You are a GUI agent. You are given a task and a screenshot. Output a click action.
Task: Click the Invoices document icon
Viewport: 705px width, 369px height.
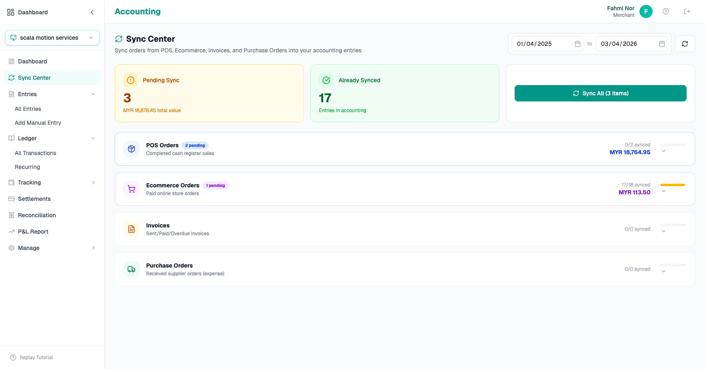131,229
